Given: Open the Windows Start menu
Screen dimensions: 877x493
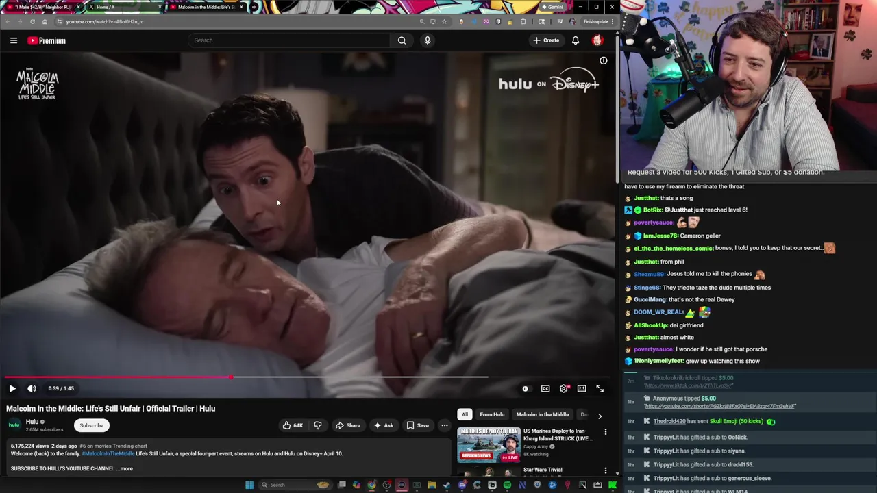Looking at the screenshot, I should point(249,485).
